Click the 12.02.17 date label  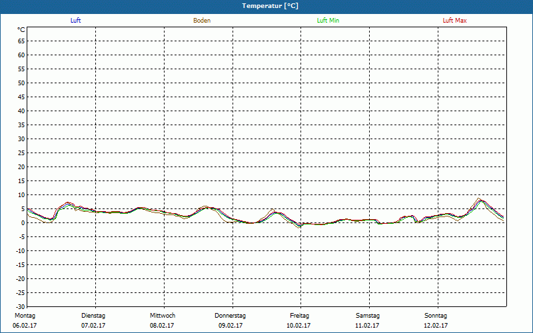click(436, 326)
